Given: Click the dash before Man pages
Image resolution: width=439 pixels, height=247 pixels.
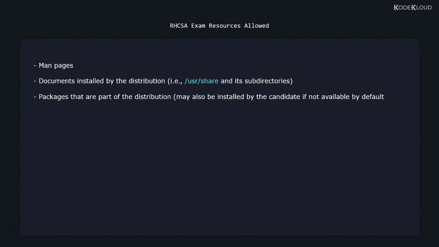Looking at the screenshot, I should [35, 66].
